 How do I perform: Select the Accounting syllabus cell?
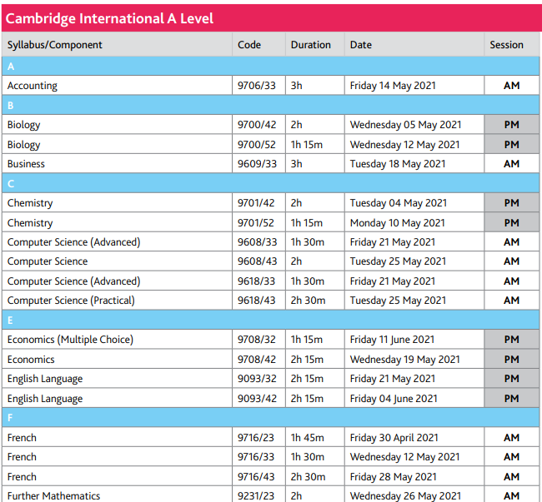coord(33,86)
